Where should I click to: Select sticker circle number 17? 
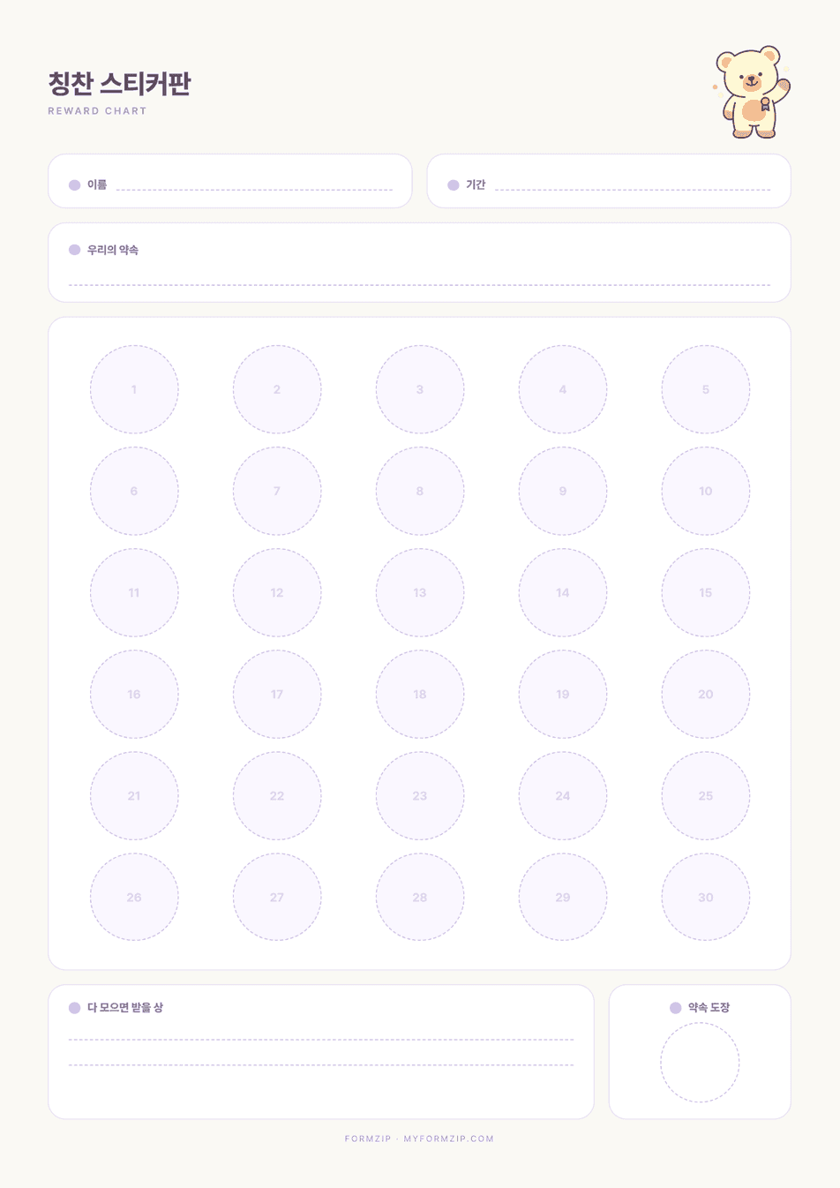click(277, 695)
